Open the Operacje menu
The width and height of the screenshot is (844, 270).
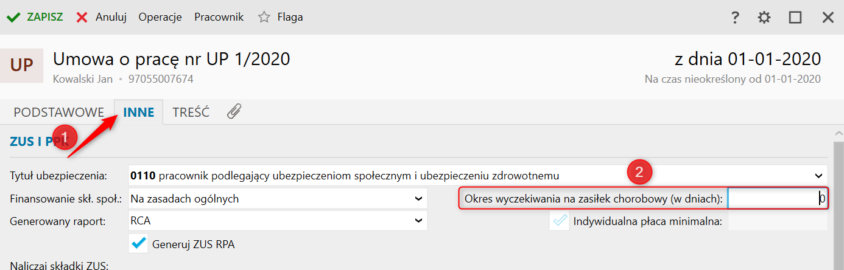click(x=160, y=17)
